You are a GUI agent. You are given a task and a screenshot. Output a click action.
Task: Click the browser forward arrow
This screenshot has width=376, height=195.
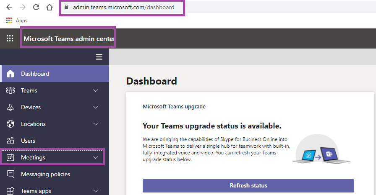coord(23,7)
